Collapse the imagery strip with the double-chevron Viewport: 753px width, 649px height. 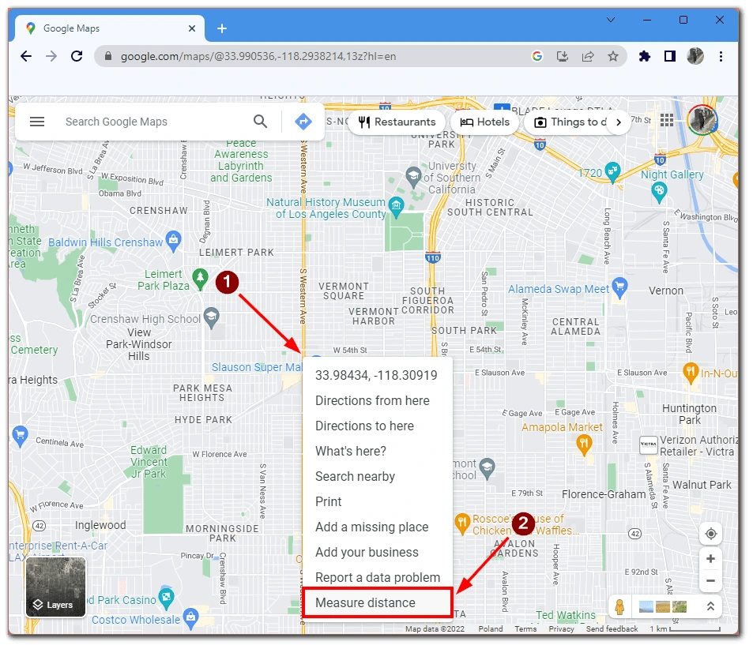coord(710,606)
